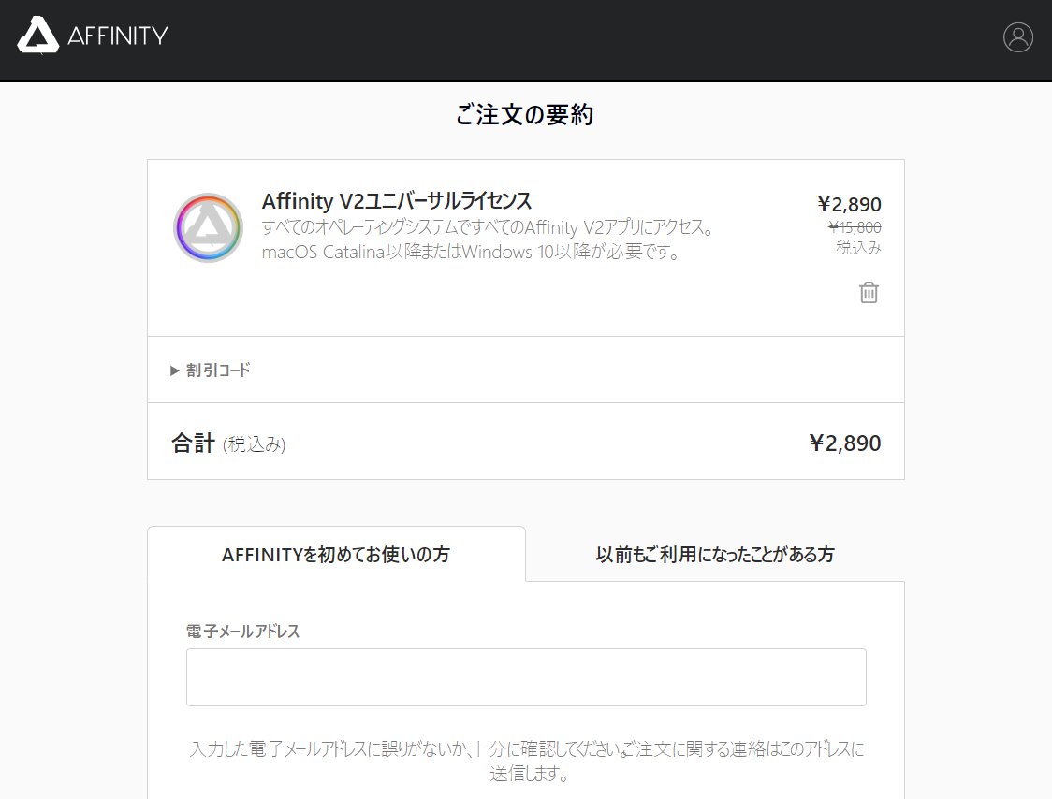Click the Affinity logo in the header
The width and height of the screenshot is (1052, 799).
[x=91, y=37]
